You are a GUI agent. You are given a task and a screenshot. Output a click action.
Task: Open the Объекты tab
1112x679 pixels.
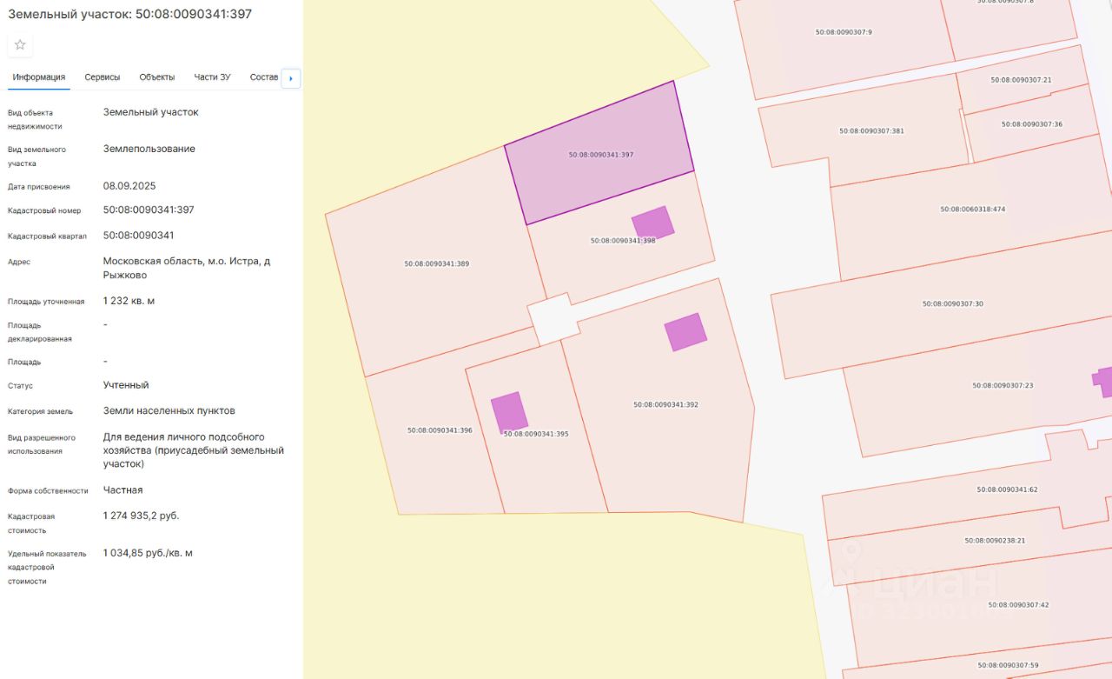click(x=157, y=77)
